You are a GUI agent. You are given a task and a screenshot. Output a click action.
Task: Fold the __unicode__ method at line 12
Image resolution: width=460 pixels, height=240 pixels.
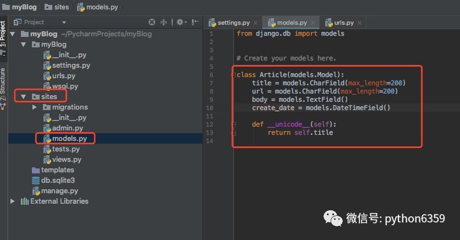[234, 125]
